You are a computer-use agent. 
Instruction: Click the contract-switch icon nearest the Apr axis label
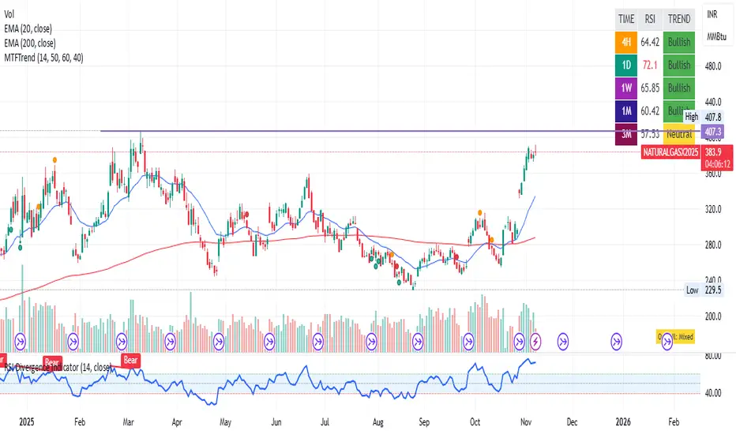[x=171, y=342]
